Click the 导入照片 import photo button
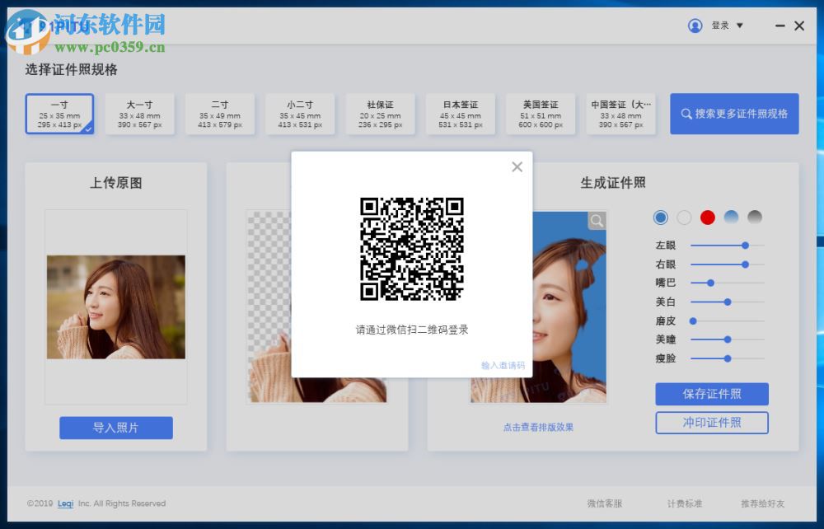Viewport: 824px width, 529px height. pyautogui.click(x=115, y=428)
